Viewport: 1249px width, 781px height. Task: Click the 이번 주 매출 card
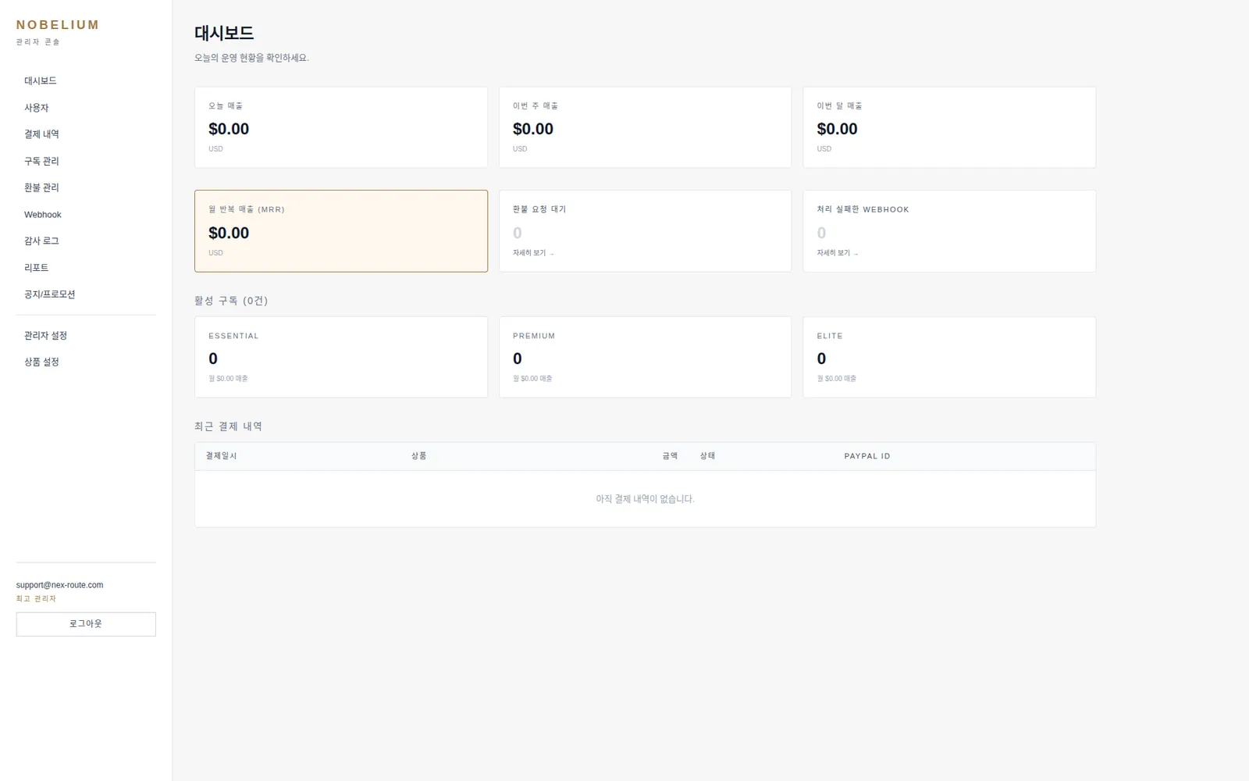[646, 127]
